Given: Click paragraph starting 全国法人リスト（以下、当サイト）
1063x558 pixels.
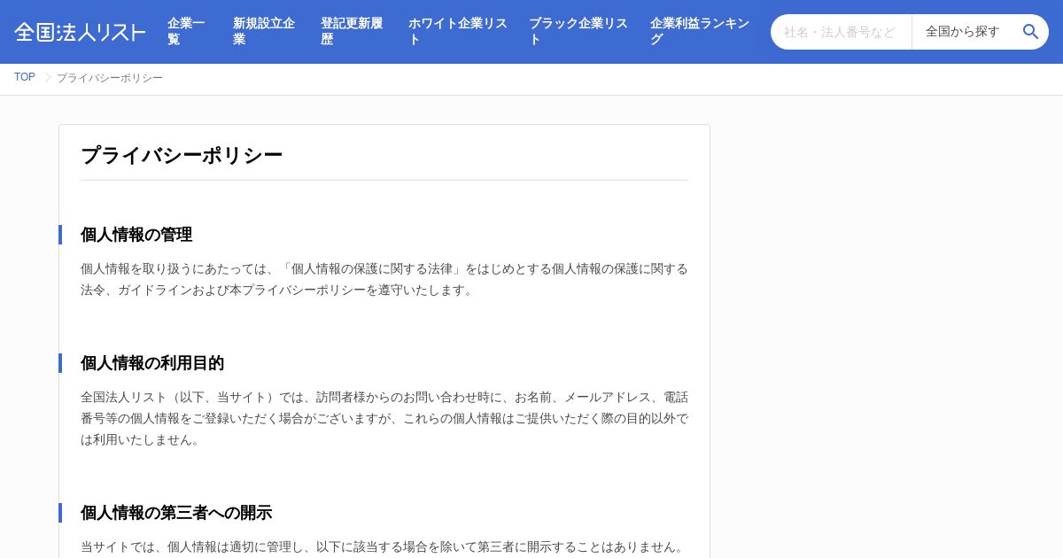Looking at the screenshot, I should [x=384, y=418].
